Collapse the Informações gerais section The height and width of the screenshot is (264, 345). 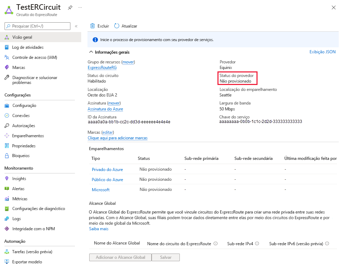tap(91, 52)
